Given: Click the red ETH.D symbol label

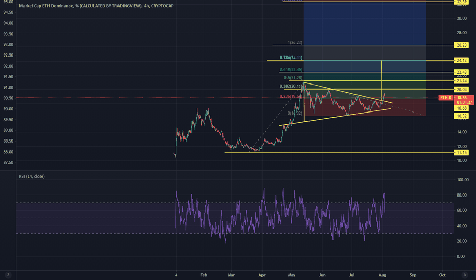Looking at the screenshot, I should [446, 97].
